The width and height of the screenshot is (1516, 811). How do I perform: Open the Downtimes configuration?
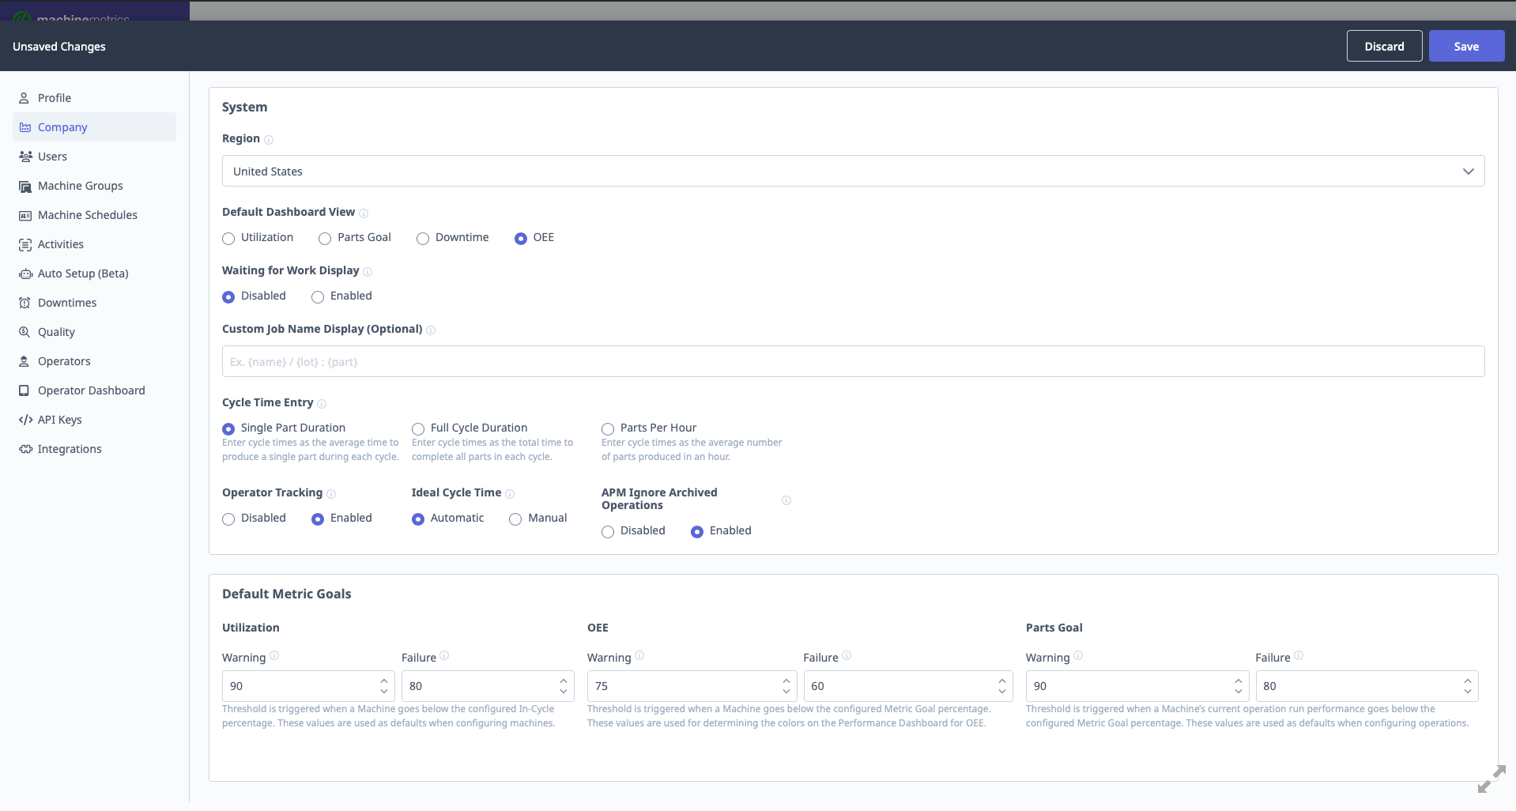[x=67, y=303]
